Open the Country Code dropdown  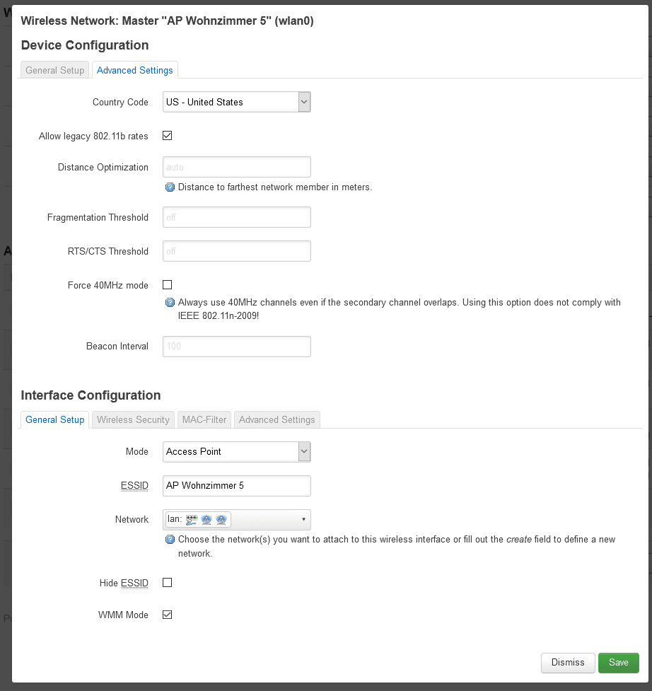tap(236, 102)
